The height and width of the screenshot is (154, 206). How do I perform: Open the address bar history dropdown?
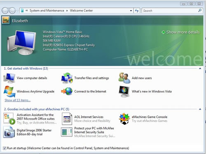click(x=131, y=11)
